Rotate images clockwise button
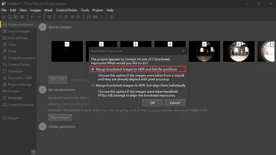 62,80
